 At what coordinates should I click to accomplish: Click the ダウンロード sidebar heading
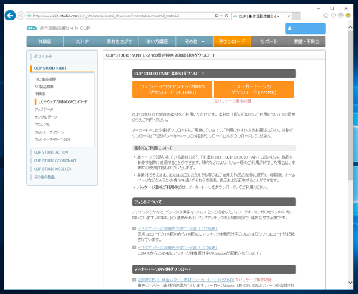[x=43, y=56]
